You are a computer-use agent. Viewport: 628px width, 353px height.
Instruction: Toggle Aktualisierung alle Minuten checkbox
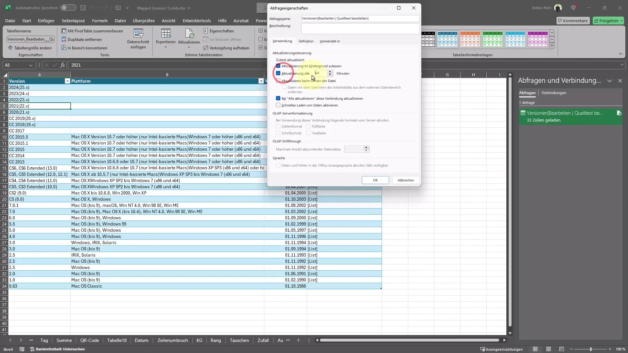pyautogui.click(x=278, y=73)
